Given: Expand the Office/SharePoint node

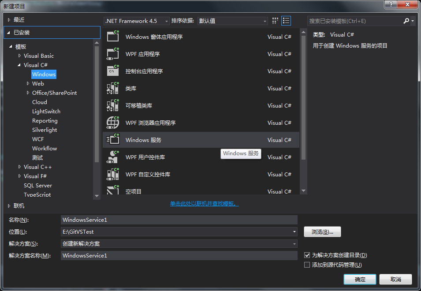Looking at the screenshot, I should (28, 93).
